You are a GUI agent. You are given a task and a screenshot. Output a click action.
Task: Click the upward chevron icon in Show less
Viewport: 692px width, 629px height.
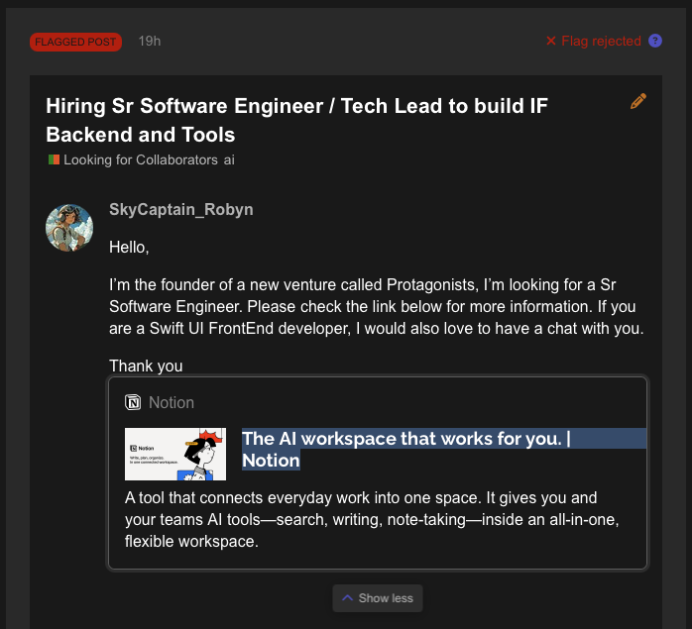pyautogui.click(x=347, y=598)
